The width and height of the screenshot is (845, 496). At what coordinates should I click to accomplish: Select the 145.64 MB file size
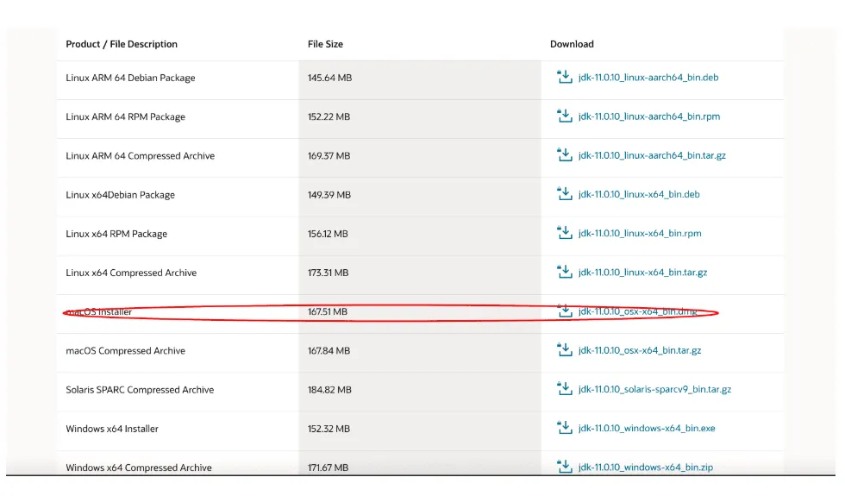click(329, 78)
